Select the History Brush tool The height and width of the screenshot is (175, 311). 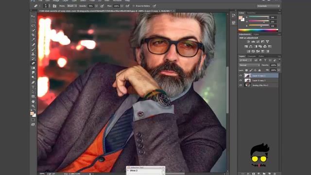pos(33,59)
